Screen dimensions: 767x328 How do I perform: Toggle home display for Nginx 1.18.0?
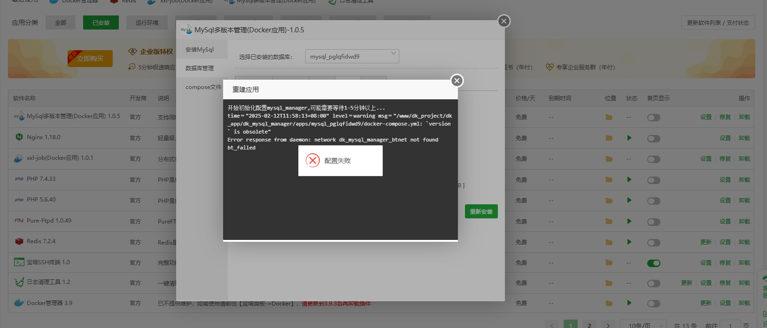point(654,138)
